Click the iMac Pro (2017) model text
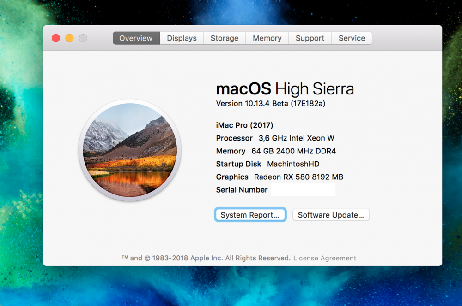The height and width of the screenshot is (306, 462). (244, 125)
